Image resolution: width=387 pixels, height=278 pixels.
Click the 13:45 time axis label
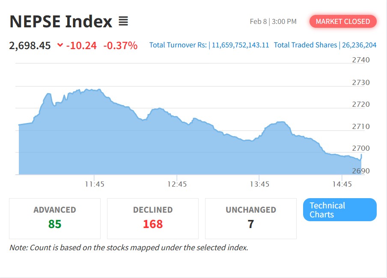tap(259, 184)
